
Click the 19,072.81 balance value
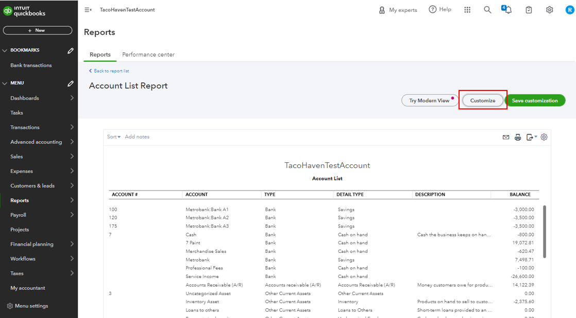point(523,243)
